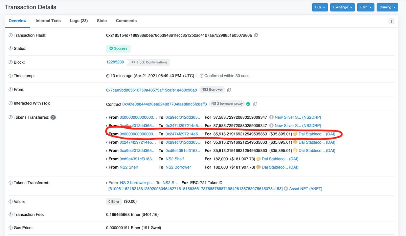
Task: Open the Comments tab
Action: 126,21
